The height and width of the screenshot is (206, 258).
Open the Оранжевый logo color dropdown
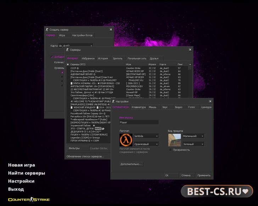point(146,144)
